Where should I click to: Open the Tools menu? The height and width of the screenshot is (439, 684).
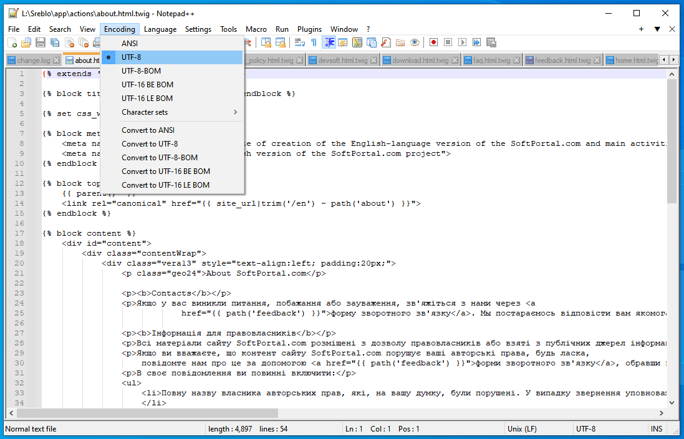click(x=229, y=29)
